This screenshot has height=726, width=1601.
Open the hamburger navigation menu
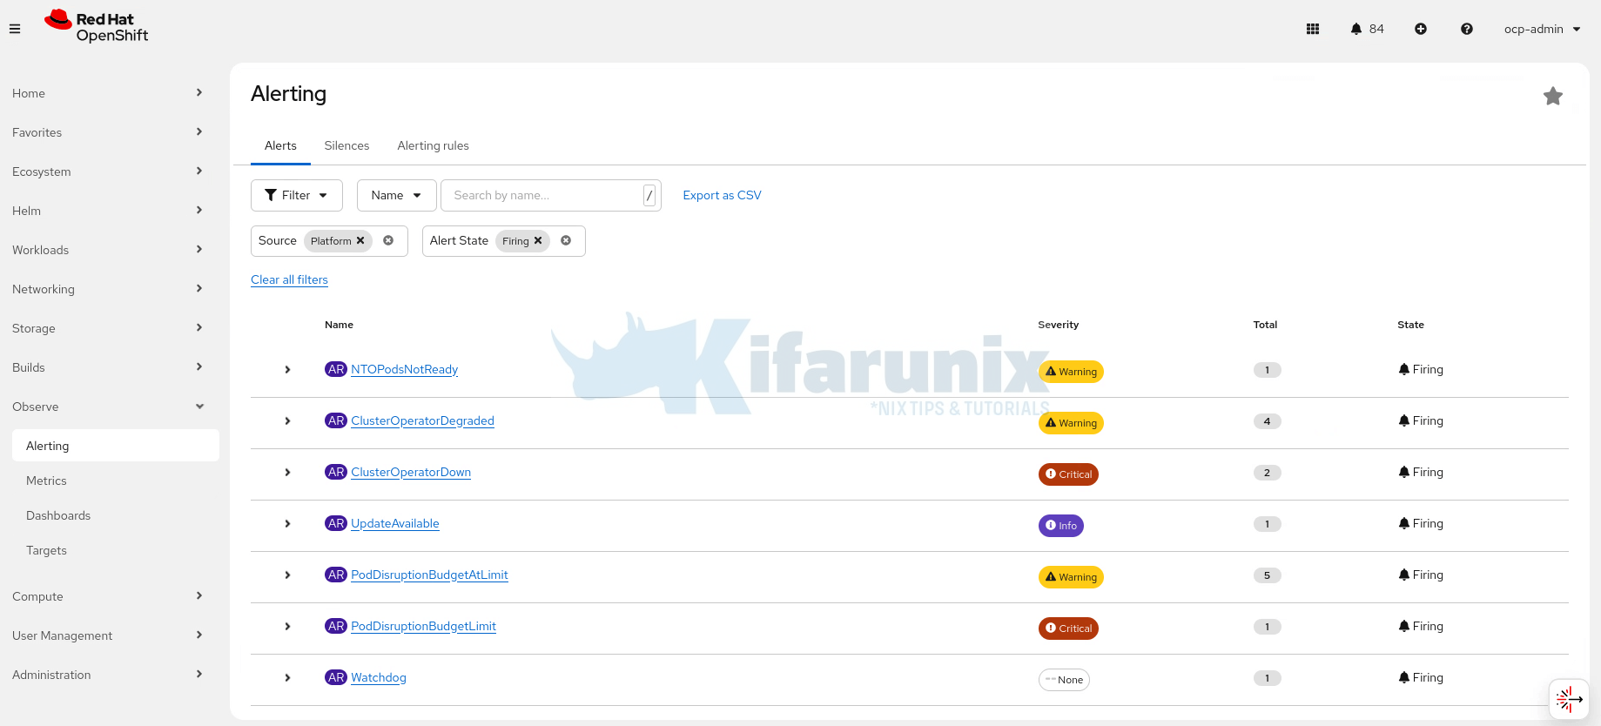(15, 29)
